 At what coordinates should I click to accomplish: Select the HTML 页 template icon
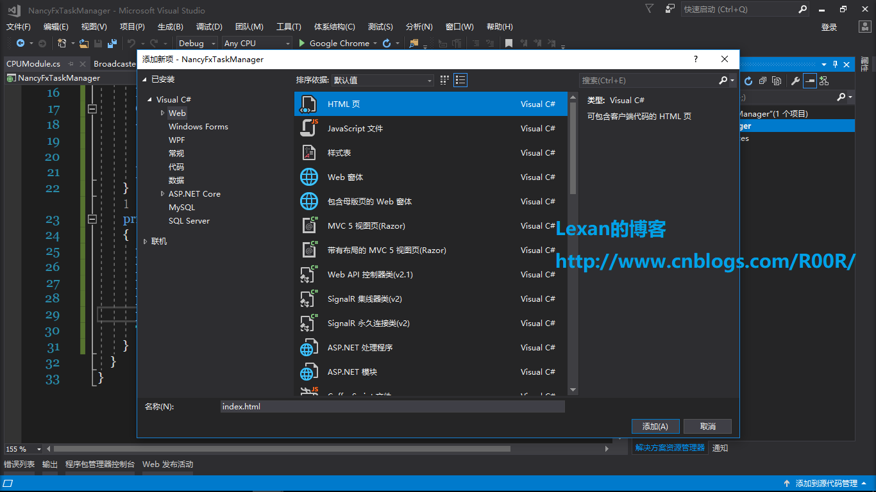click(x=309, y=104)
